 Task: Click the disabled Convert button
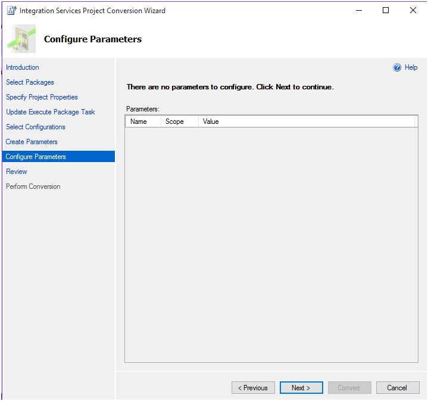tap(349, 388)
